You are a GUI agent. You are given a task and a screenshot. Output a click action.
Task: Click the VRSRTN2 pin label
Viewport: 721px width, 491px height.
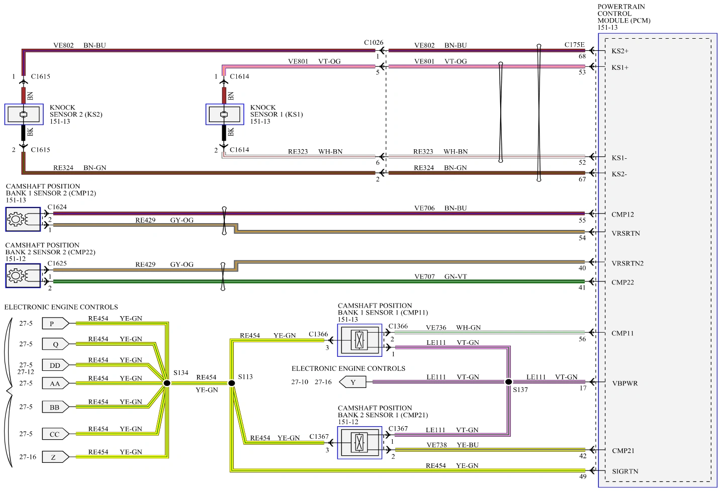click(627, 264)
